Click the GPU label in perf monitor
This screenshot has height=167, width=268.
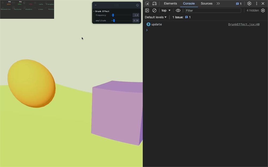9,4
